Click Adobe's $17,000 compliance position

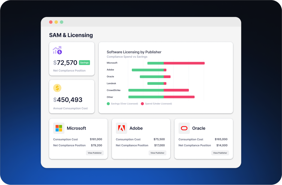coord(160,145)
